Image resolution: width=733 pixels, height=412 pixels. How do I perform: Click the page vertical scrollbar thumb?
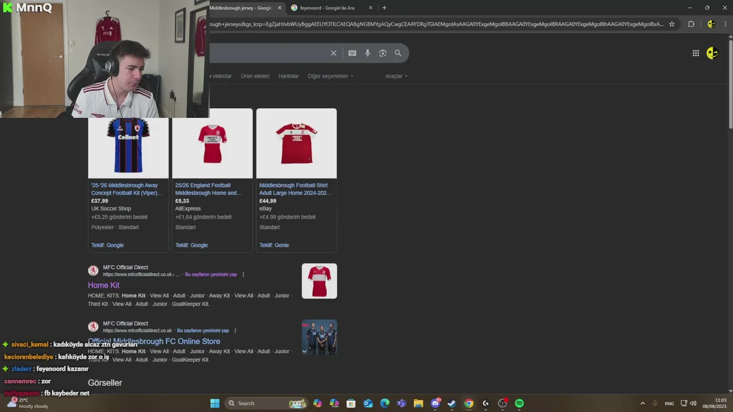[730, 83]
